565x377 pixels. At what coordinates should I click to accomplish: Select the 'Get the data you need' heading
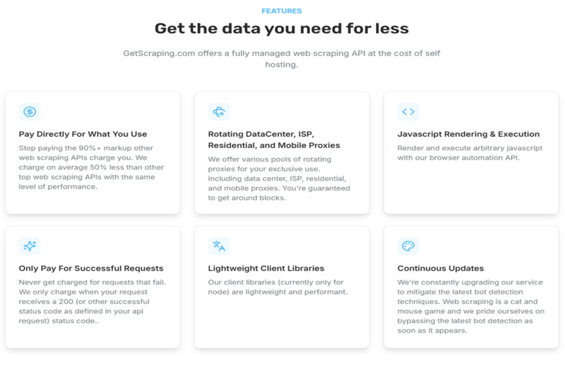(282, 28)
